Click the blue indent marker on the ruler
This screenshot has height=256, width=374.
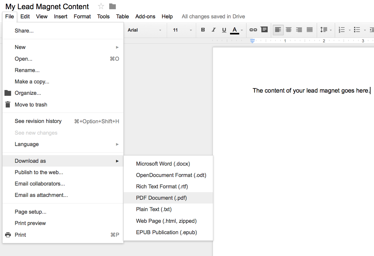(252, 41)
